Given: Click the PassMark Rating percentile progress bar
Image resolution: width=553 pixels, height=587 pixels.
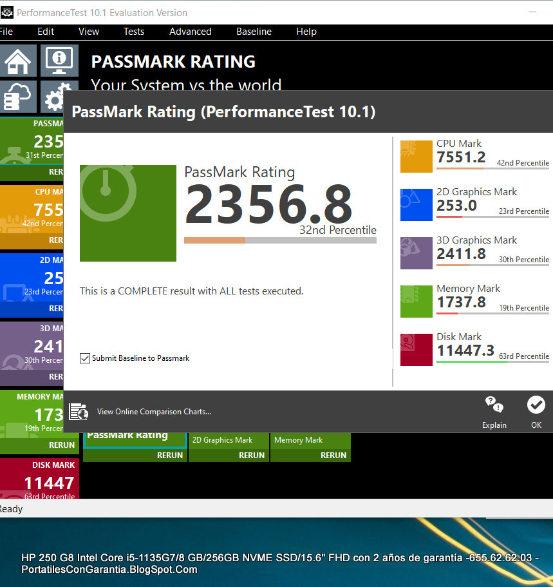Looking at the screenshot, I should 280,240.
